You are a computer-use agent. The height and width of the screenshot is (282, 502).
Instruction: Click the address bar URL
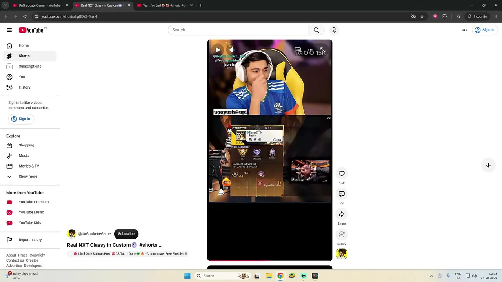pos(69,16)
